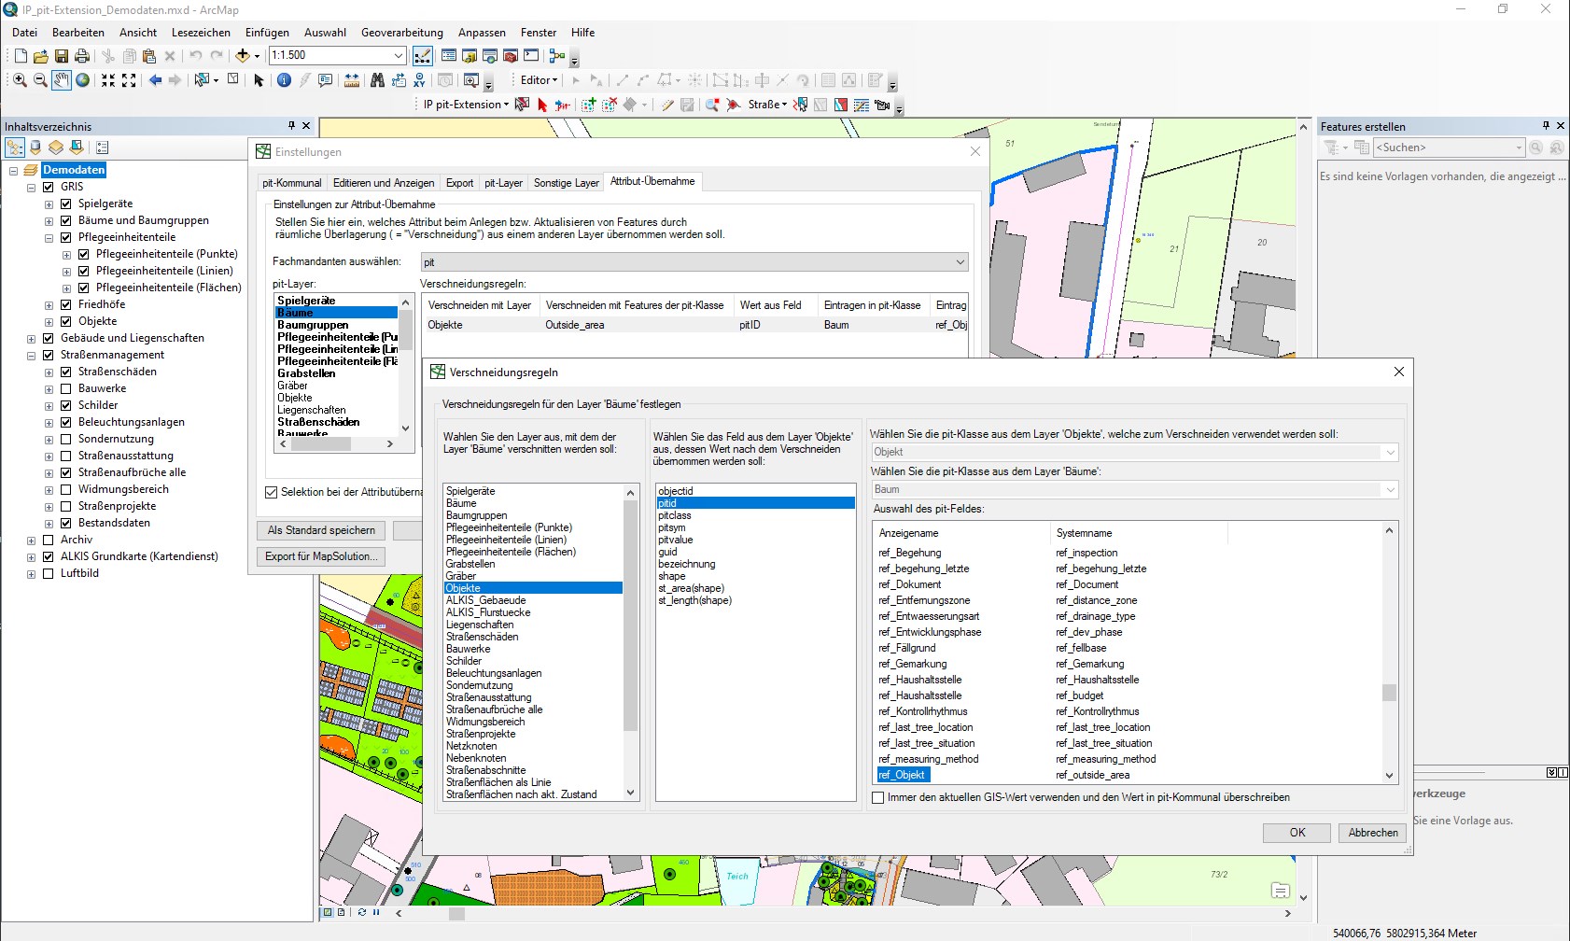
Task: Select the Zoom In tool
Action: [x=19, y=80]
